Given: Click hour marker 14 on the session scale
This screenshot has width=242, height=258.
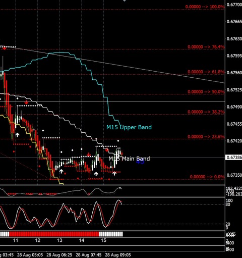Looking at the screenshot, I should pos(82,240).
